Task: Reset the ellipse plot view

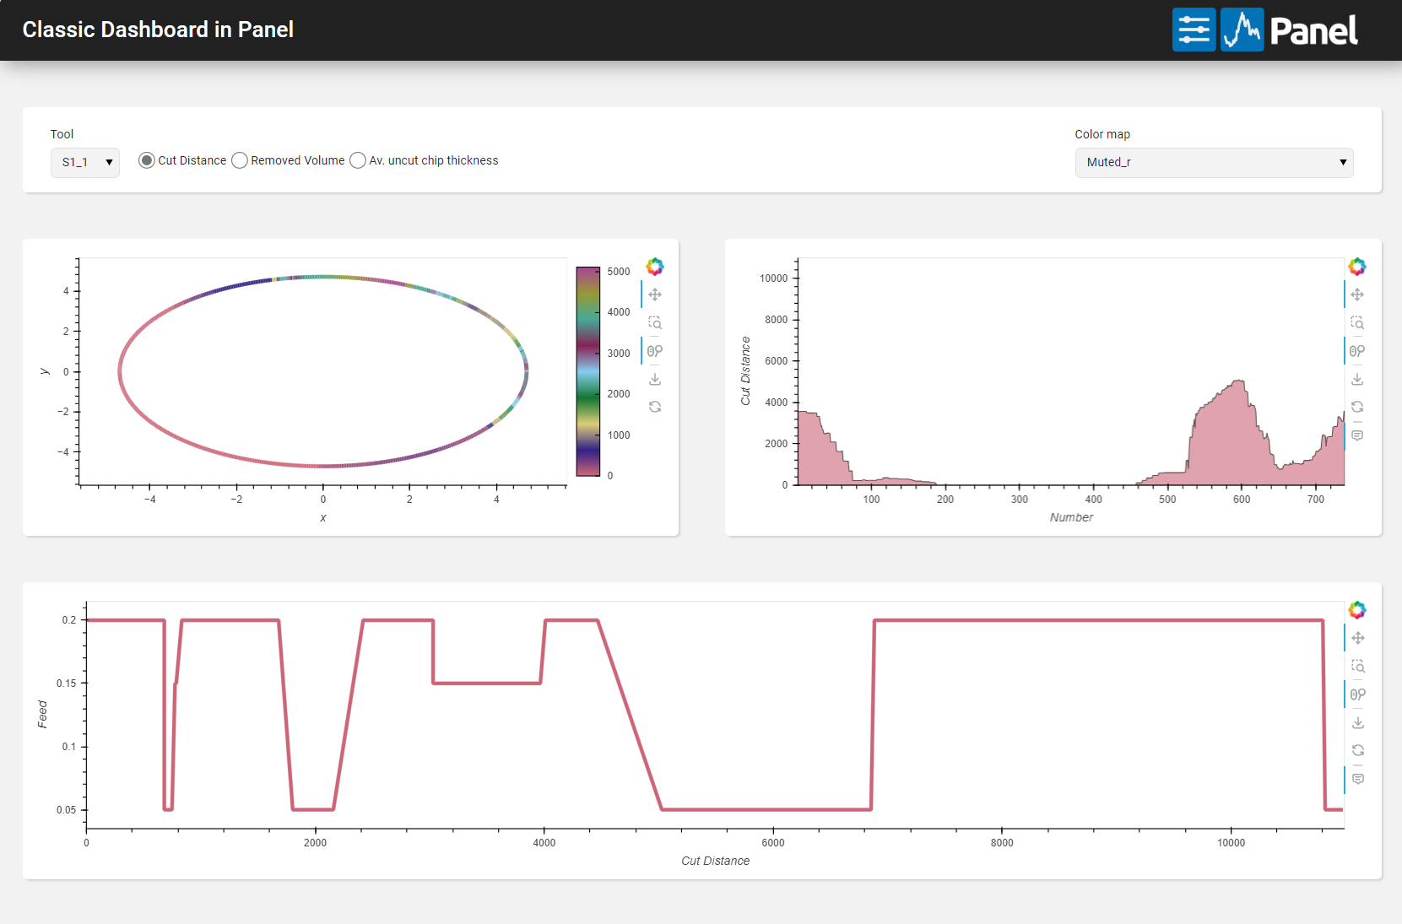Action: point(655,408)
